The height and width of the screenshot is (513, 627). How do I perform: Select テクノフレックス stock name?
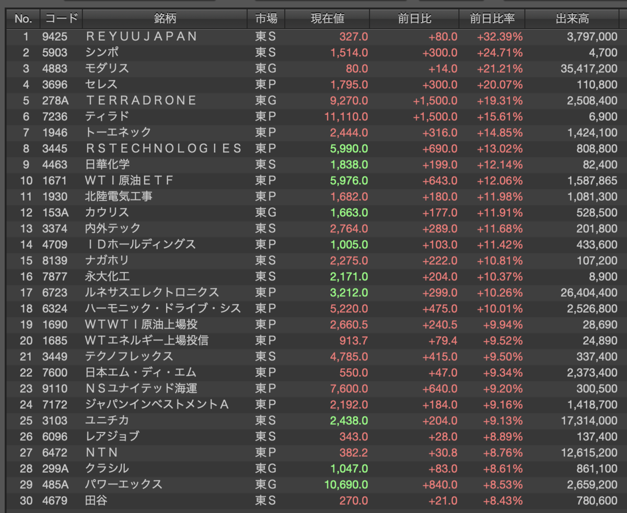pyautogui.click(x=129, y=356)
